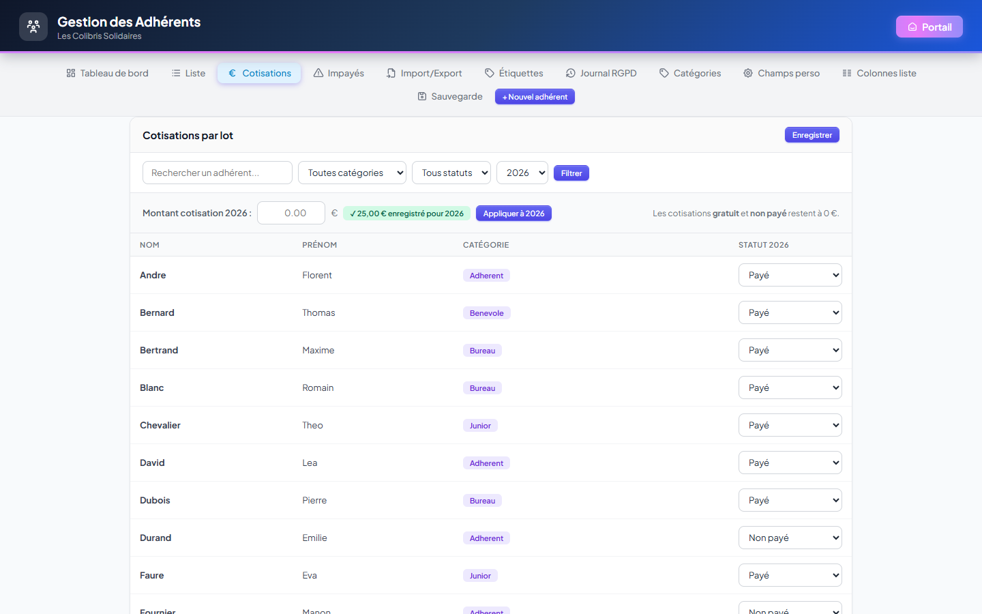This screenshot has width=982, height=614.
Task: Click the Champs perso gear icon
Action: click(748, 73)
